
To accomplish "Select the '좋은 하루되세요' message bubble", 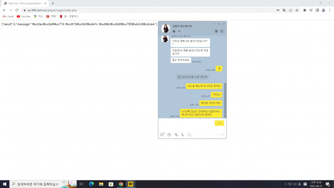I will click(181, 60).
